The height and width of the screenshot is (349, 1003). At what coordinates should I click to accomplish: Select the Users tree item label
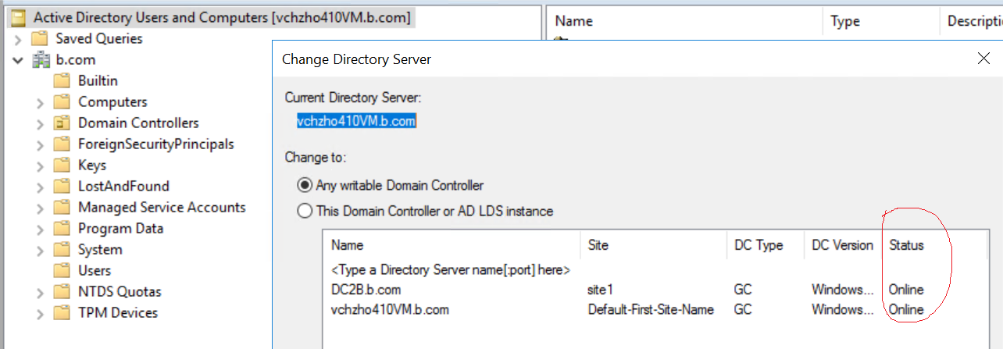pyautogui.click(x=95, y=270)
